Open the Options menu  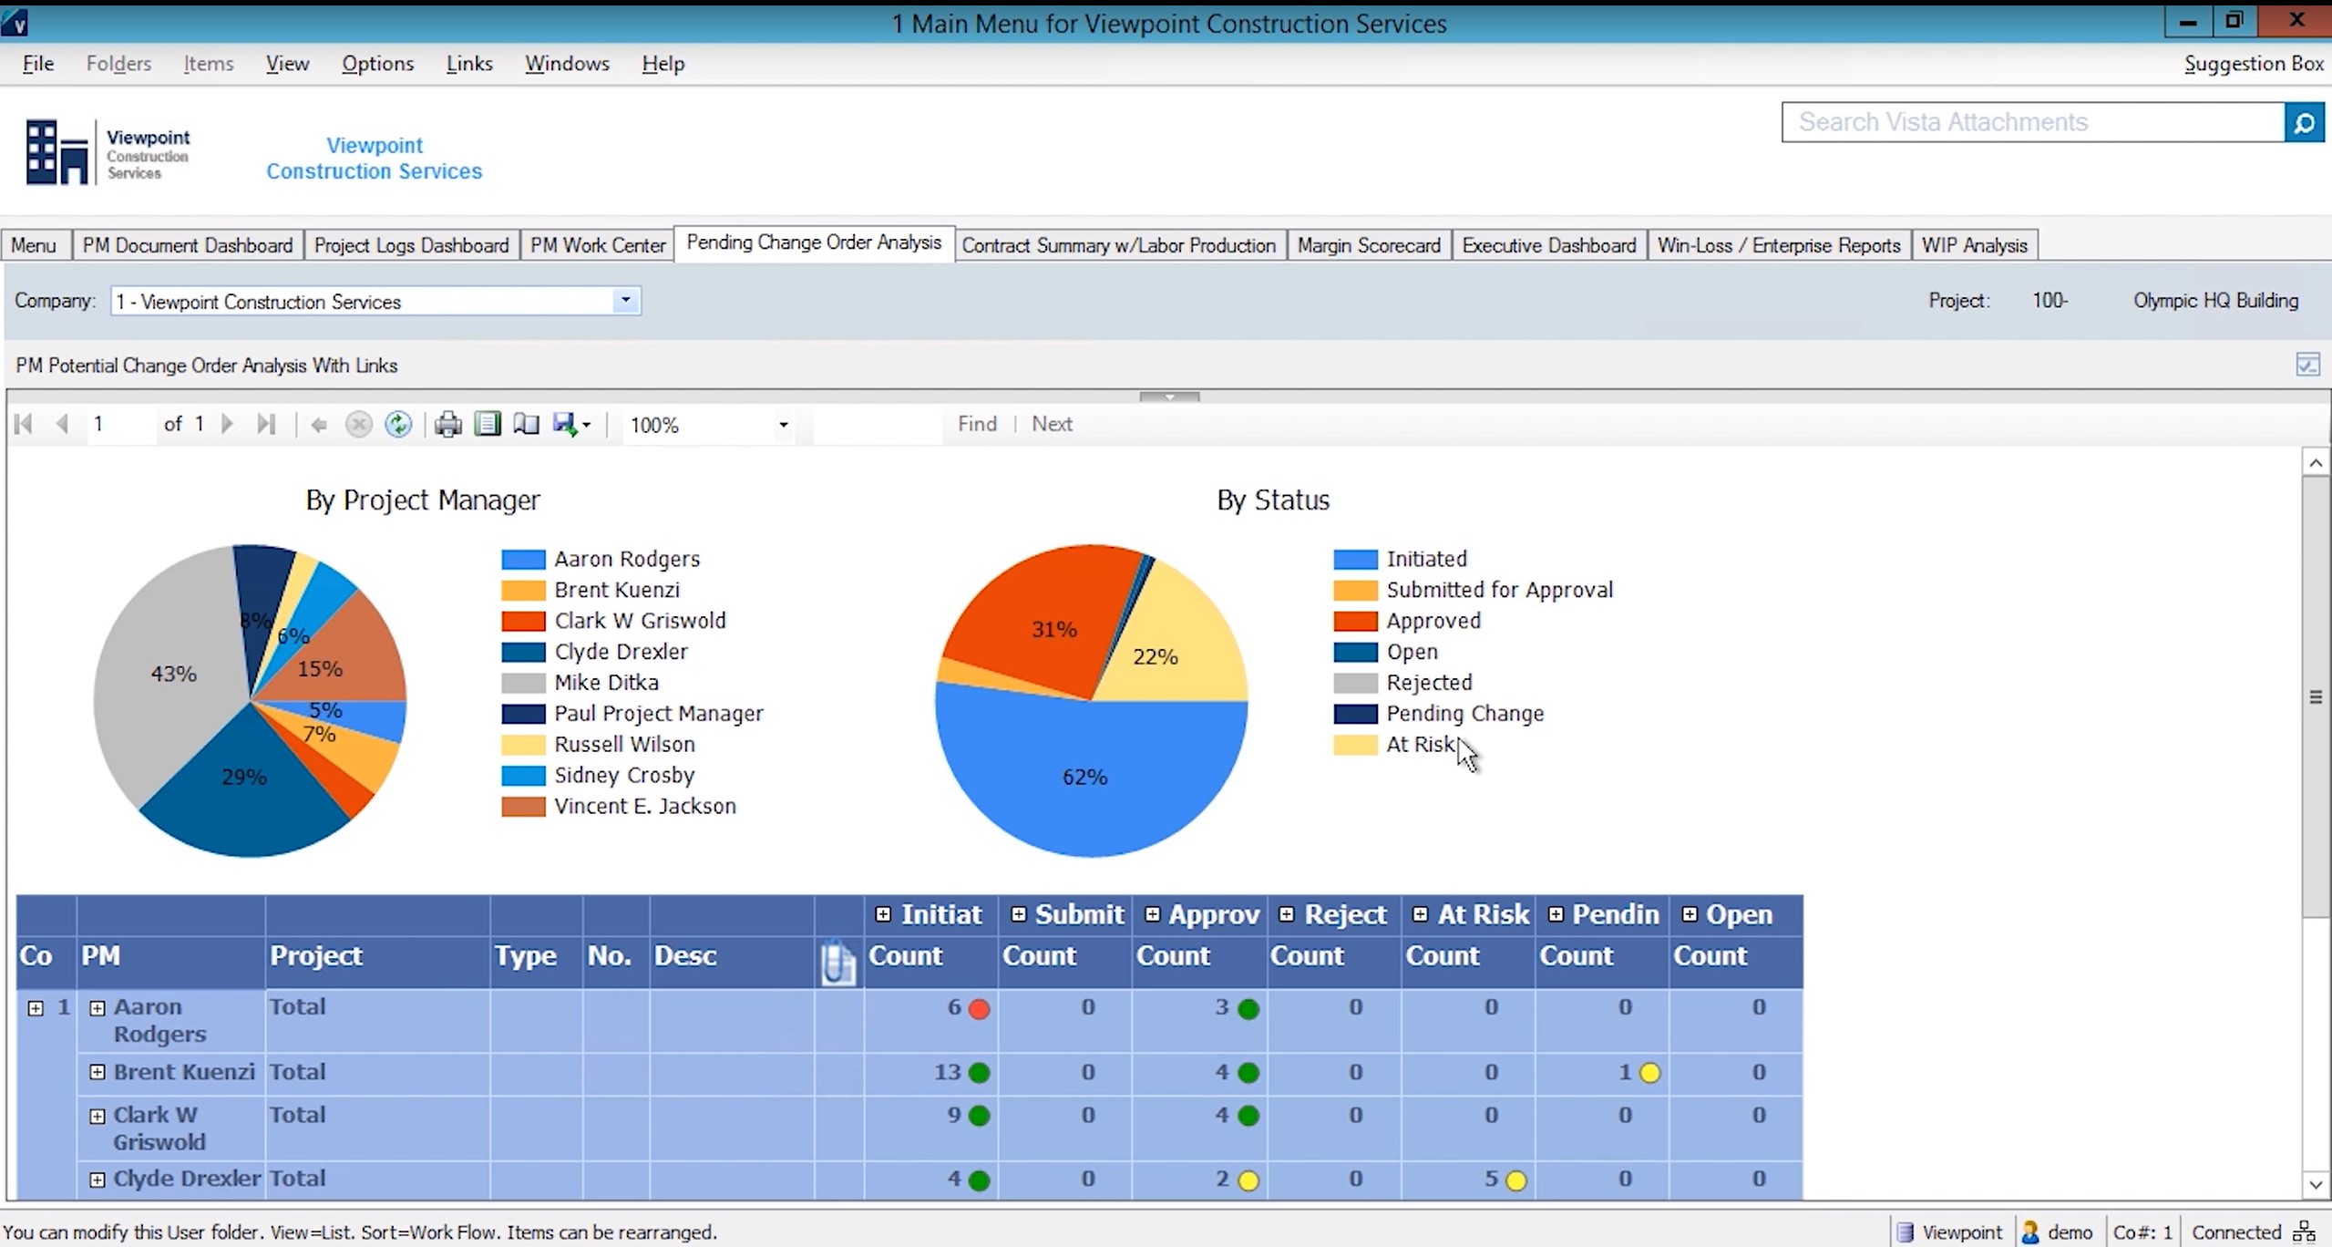pos(377,63)
